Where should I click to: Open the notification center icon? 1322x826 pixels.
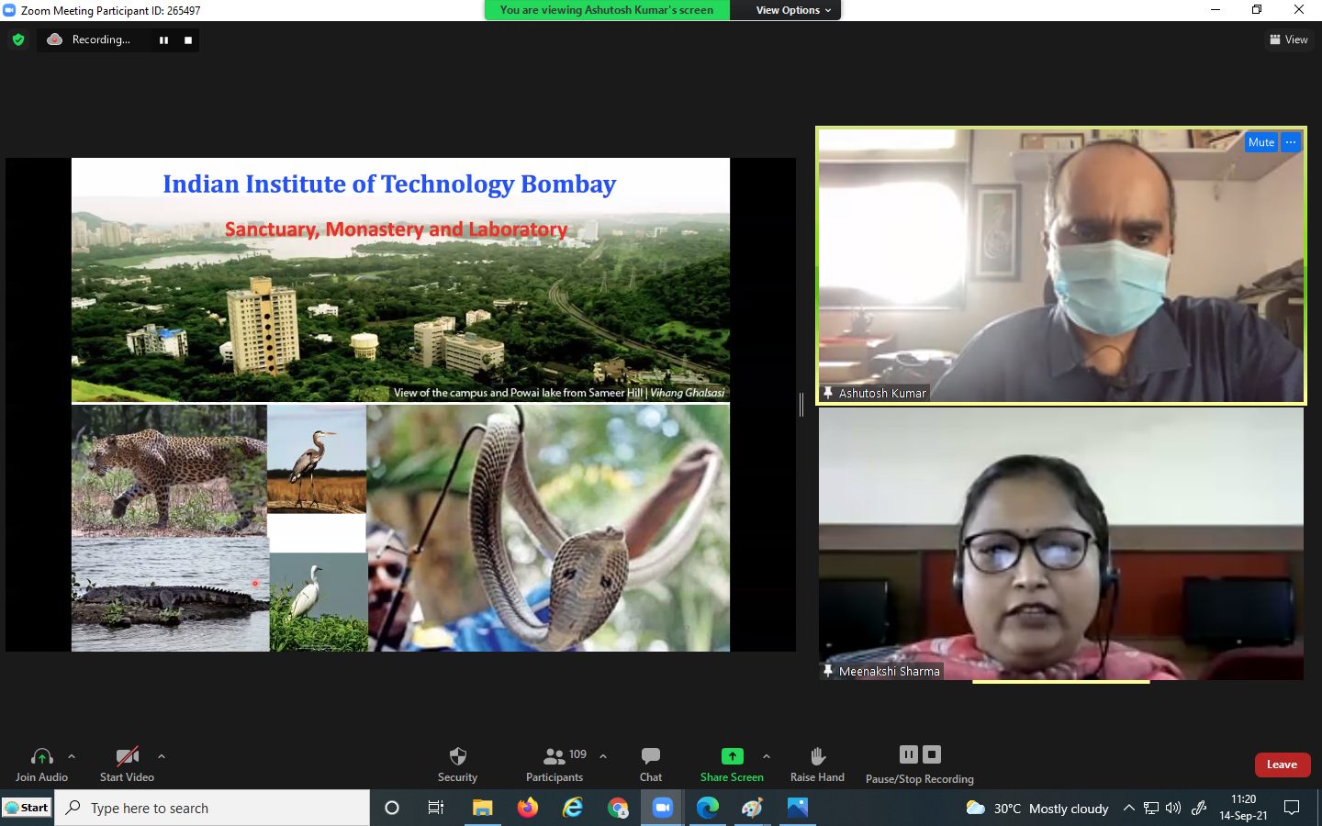1292,808
